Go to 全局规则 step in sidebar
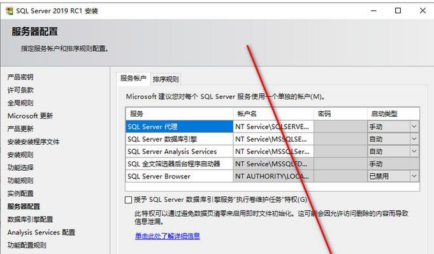 tap(20, 103)
